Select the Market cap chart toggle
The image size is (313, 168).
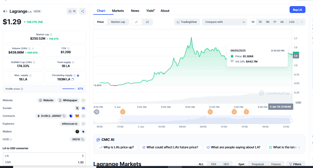(118, 22)
